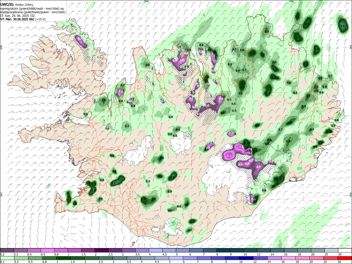Click the 3.6 precipitation value on the map
Screen dimensions: 352x264
tap(94, 190)
